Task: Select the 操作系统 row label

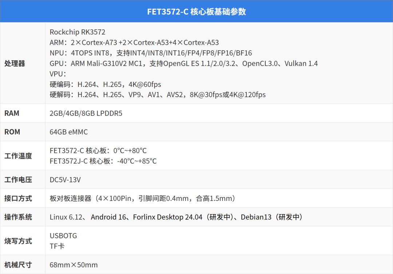Action: point(18,217)
